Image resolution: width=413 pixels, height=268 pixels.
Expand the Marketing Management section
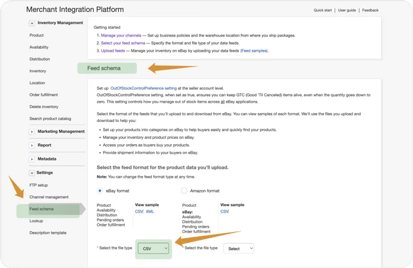tap(32, 132)
